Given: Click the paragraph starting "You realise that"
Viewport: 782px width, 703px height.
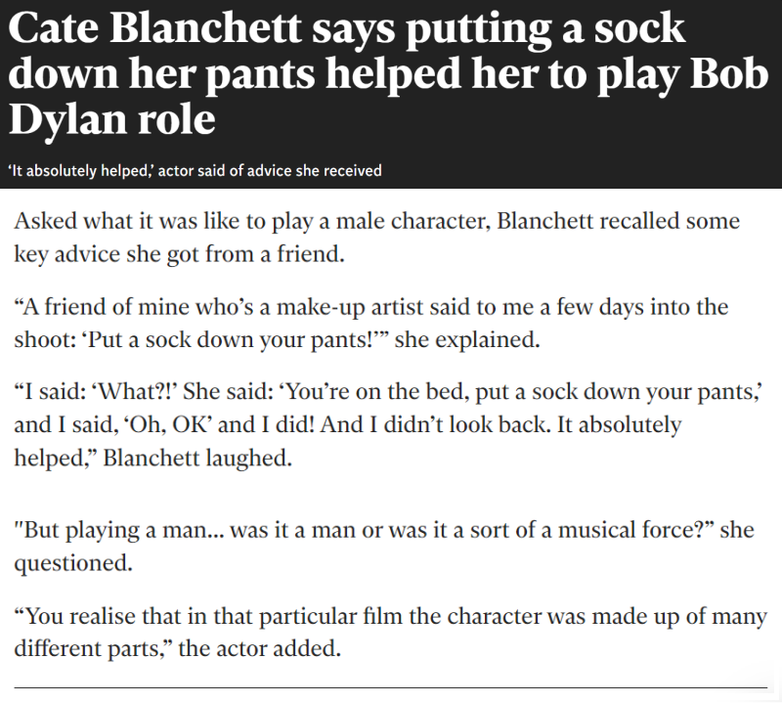Looking at the screenshot, I should coord(391,632).
